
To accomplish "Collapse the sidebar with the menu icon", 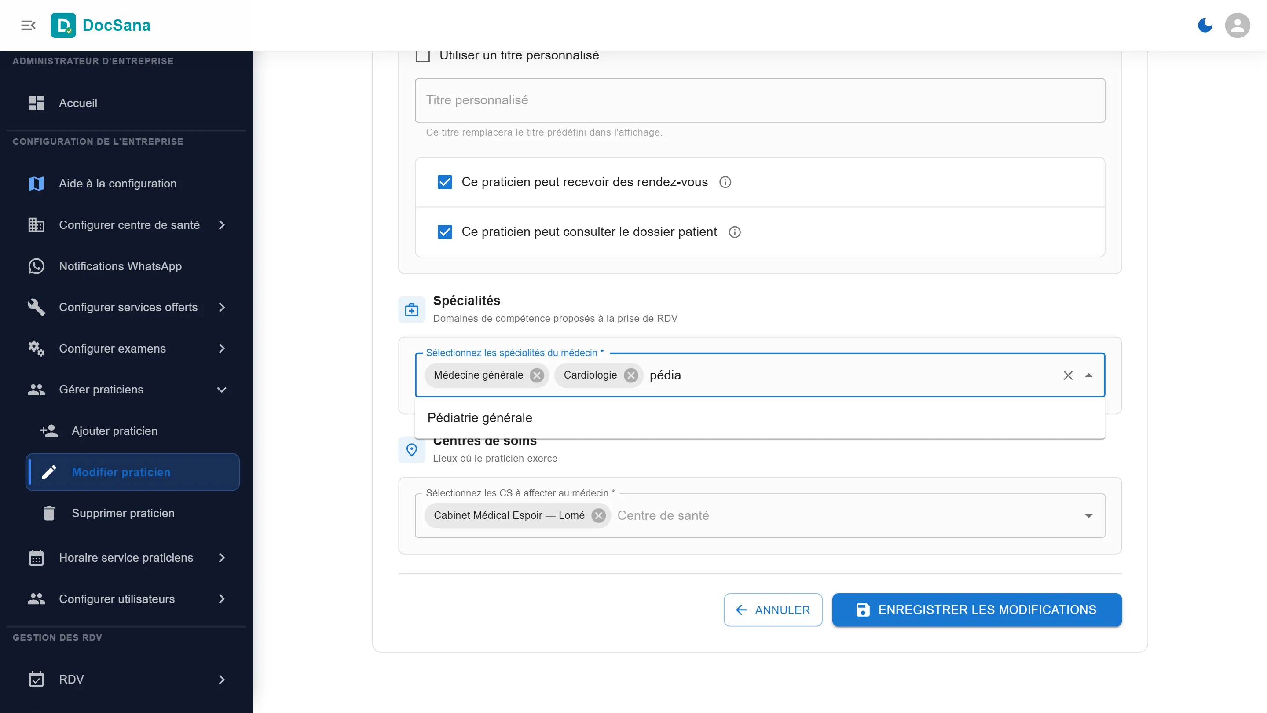I will pos(28,25).
